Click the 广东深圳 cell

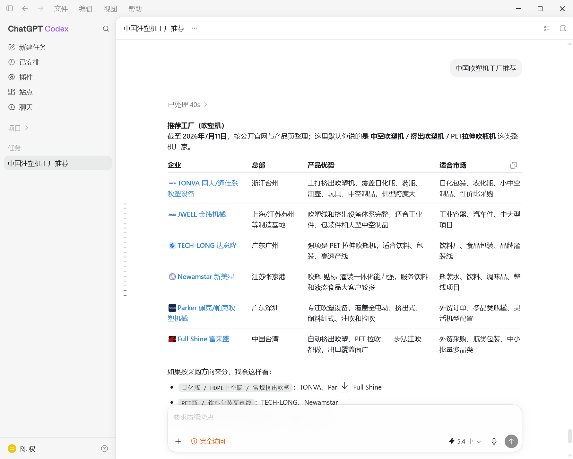click(x=265, y=308)
